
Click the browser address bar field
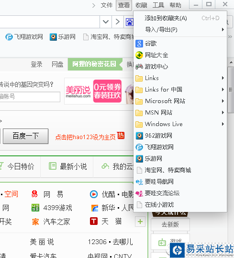click(50, 22)
